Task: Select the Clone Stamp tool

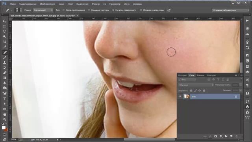Action: (x=5, y=63)
